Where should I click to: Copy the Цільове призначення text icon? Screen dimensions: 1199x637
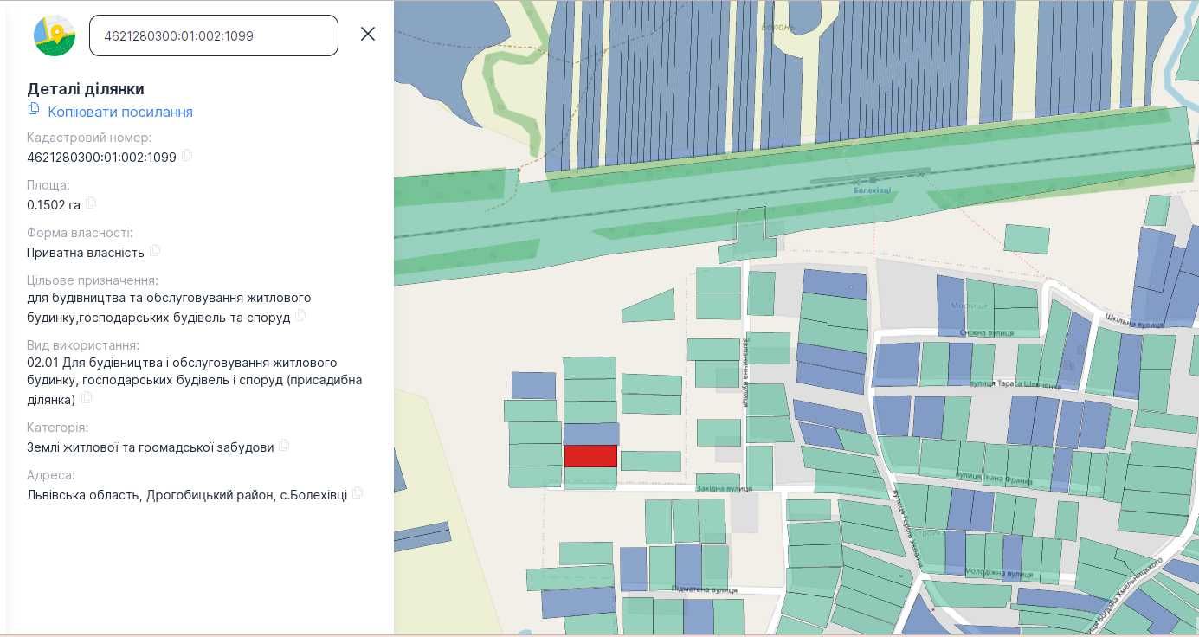(x=300, y=316)
